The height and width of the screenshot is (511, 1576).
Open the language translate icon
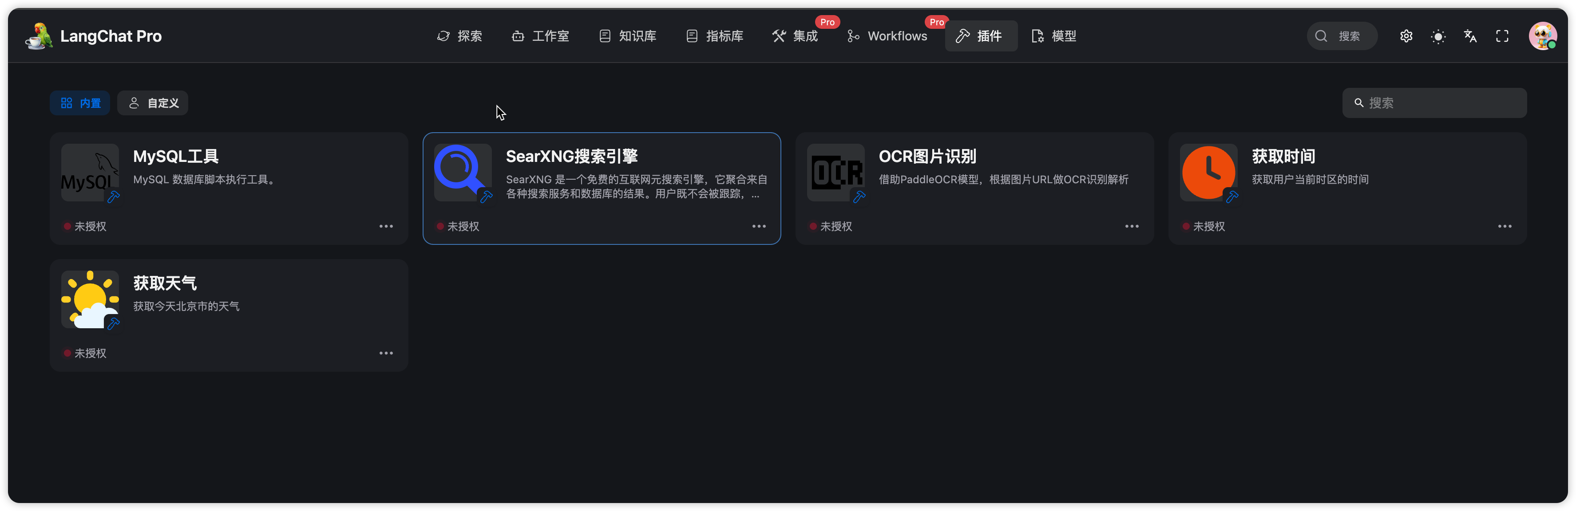[1470, 36]
